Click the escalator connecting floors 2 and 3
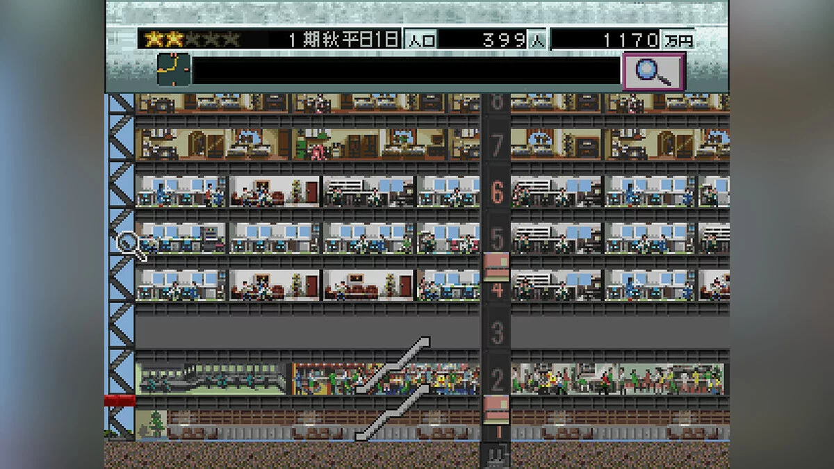 (x=393, y=366)
